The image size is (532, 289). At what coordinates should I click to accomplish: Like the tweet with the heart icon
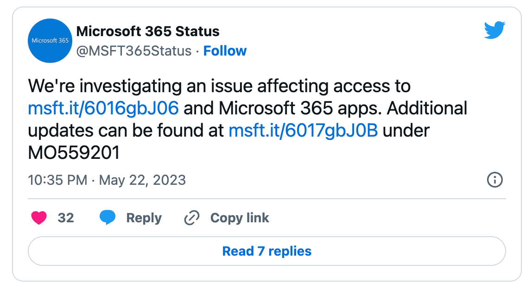point(39,218)
